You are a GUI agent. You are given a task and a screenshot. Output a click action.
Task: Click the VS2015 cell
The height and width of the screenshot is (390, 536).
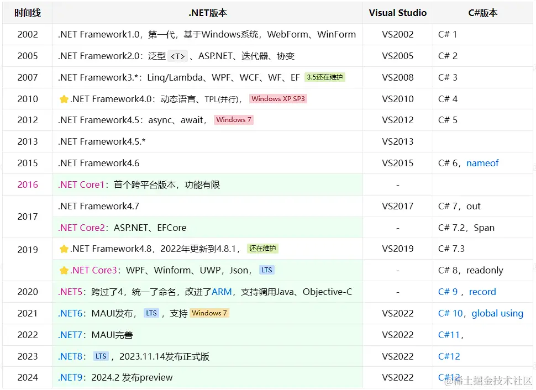click(x=398, y=164)
